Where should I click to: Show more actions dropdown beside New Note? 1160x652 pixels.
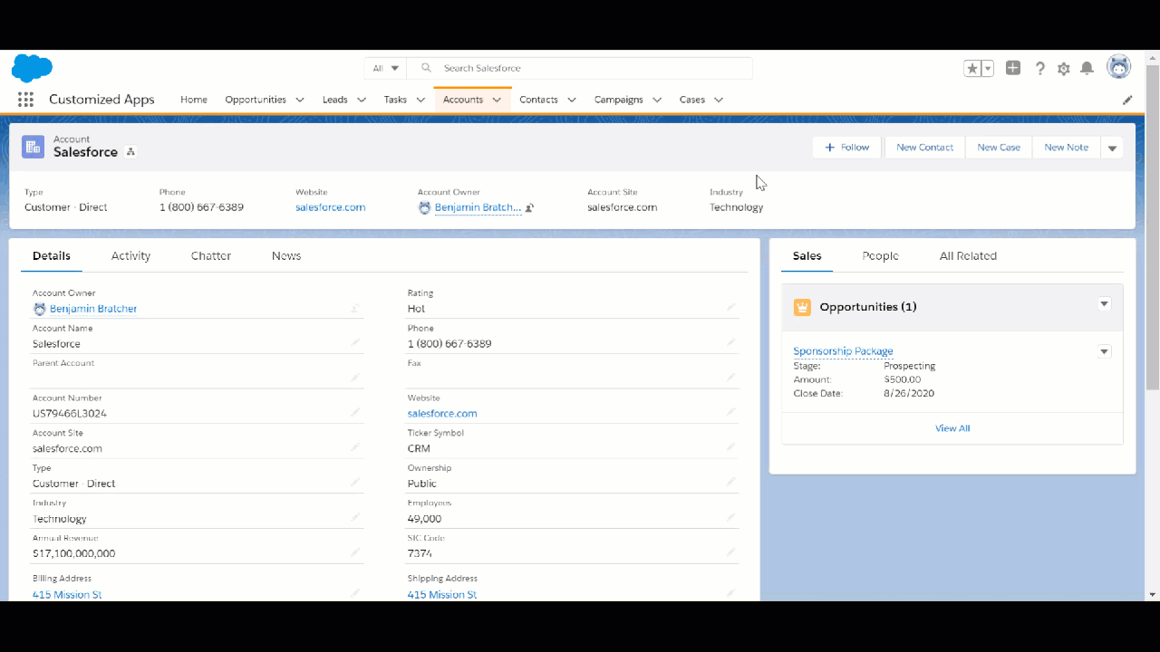(1112, 148)
